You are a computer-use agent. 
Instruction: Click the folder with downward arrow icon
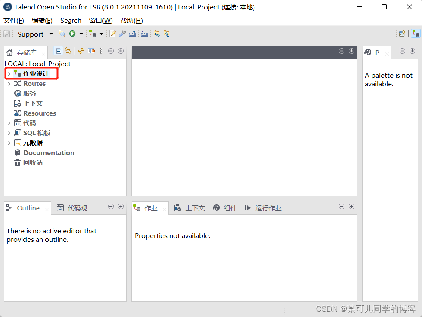[157, 34]
